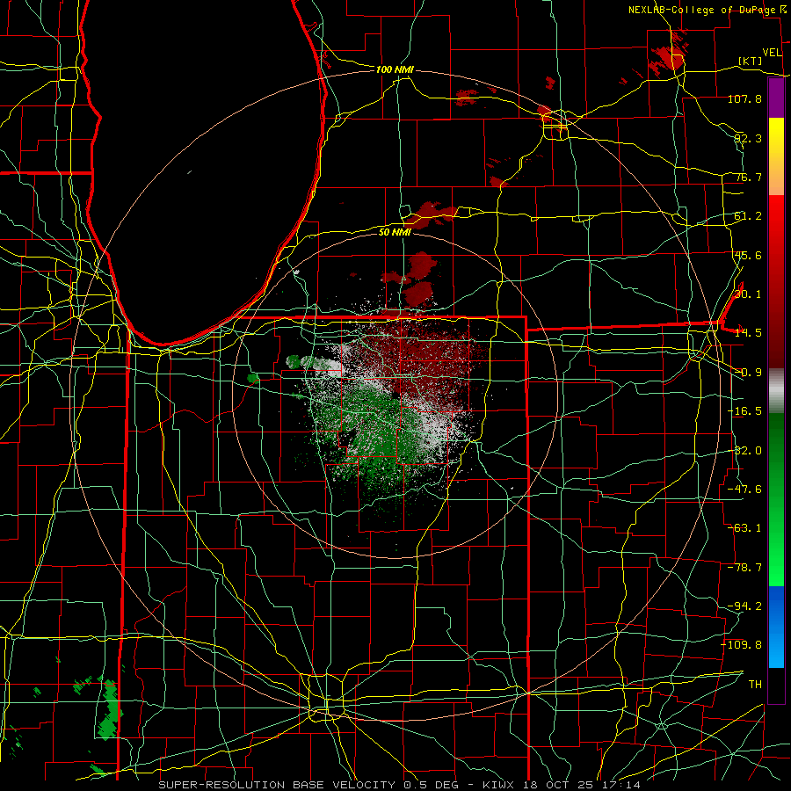Select the -0.9 velocity scale value
The width and height of the screenshot is (791, 791).
tap(748, 373)
